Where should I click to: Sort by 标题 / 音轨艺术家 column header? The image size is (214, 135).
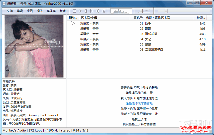click(x=169, y=18)
